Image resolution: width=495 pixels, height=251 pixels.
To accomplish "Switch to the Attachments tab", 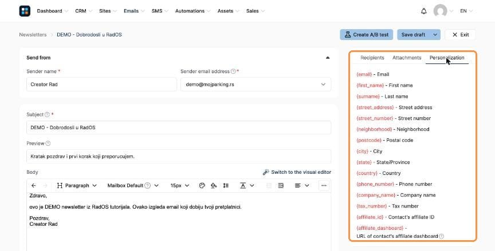I will pos(407,58).
